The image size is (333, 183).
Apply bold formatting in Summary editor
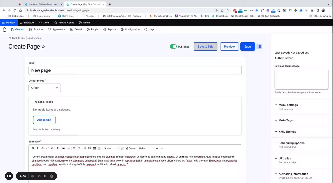click(x=33, y=148)
